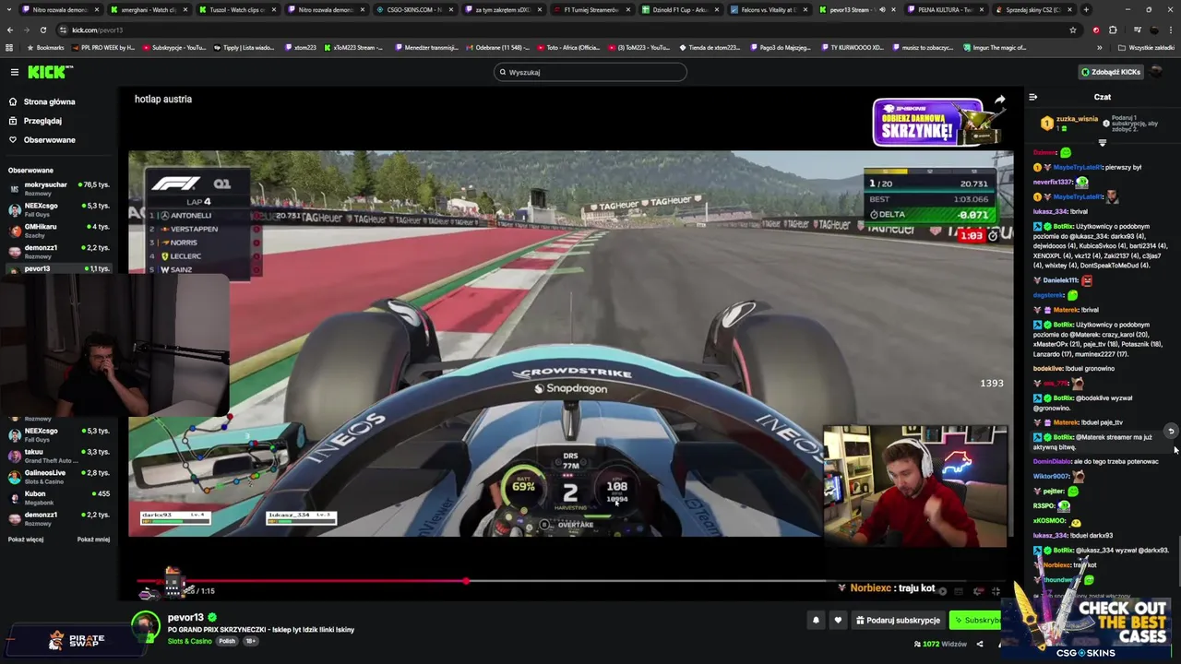
Task: Open the browser apps grid icon
Action: (9, 47)
